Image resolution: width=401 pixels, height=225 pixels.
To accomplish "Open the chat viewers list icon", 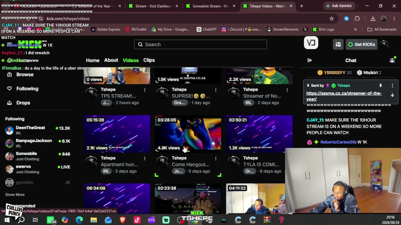I will 392,60.
